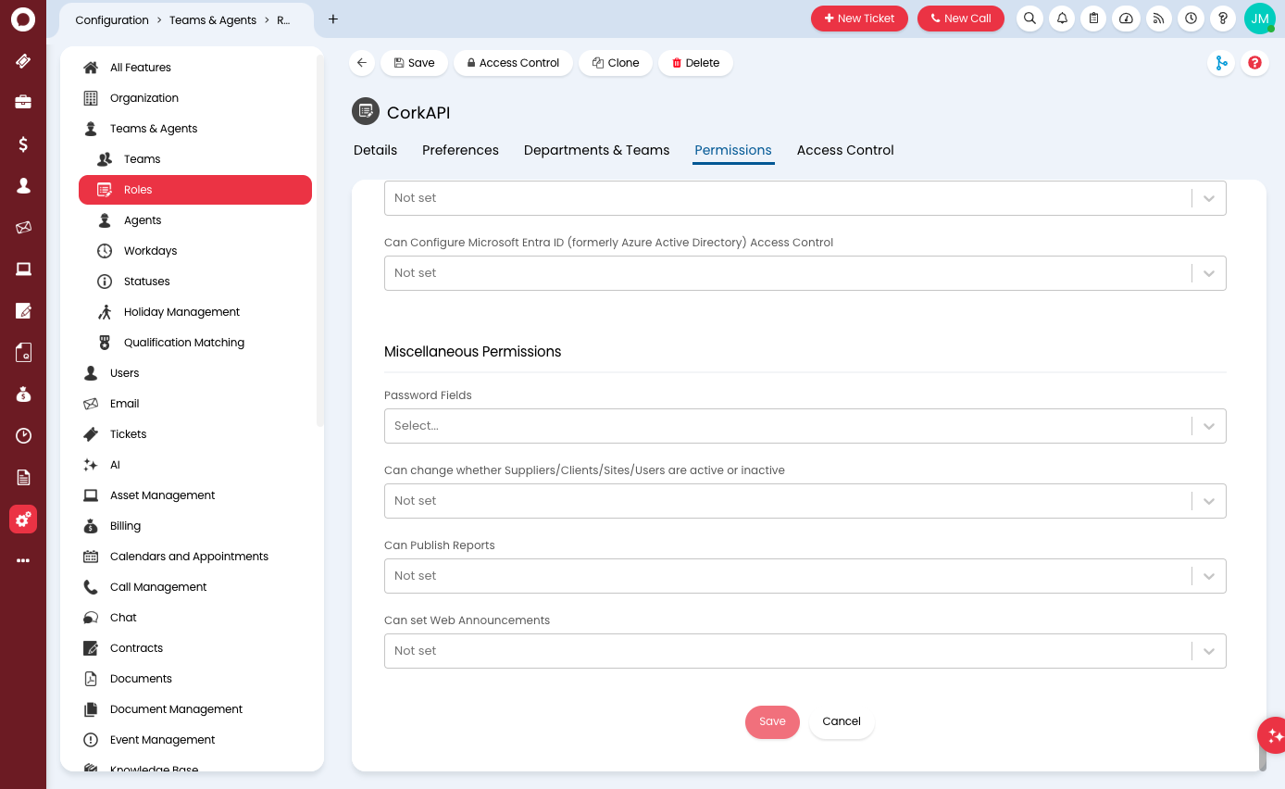Open the Departments & Teams tab

[596, 150]
